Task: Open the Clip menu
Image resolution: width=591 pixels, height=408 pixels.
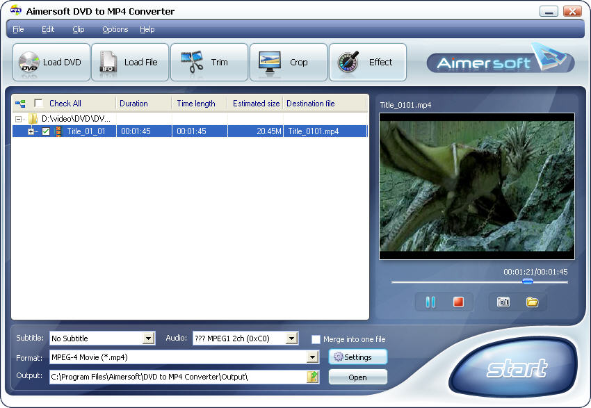Action: tap(79, 29)
